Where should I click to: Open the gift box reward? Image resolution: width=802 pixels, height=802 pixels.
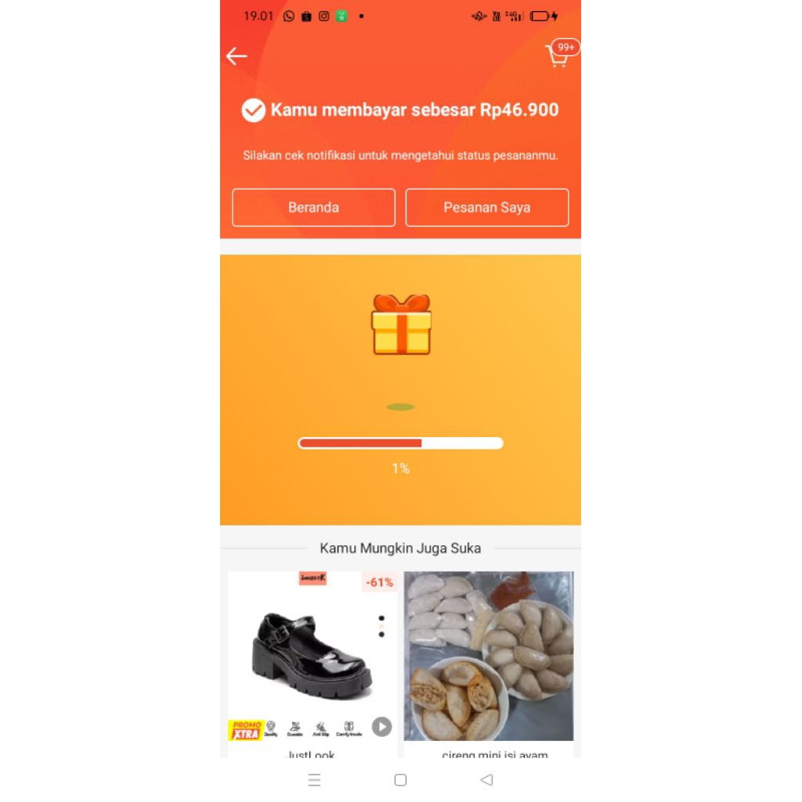401,324
